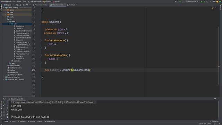
Task: Expand External Libraries node
Action: click(x=4, y=77)
